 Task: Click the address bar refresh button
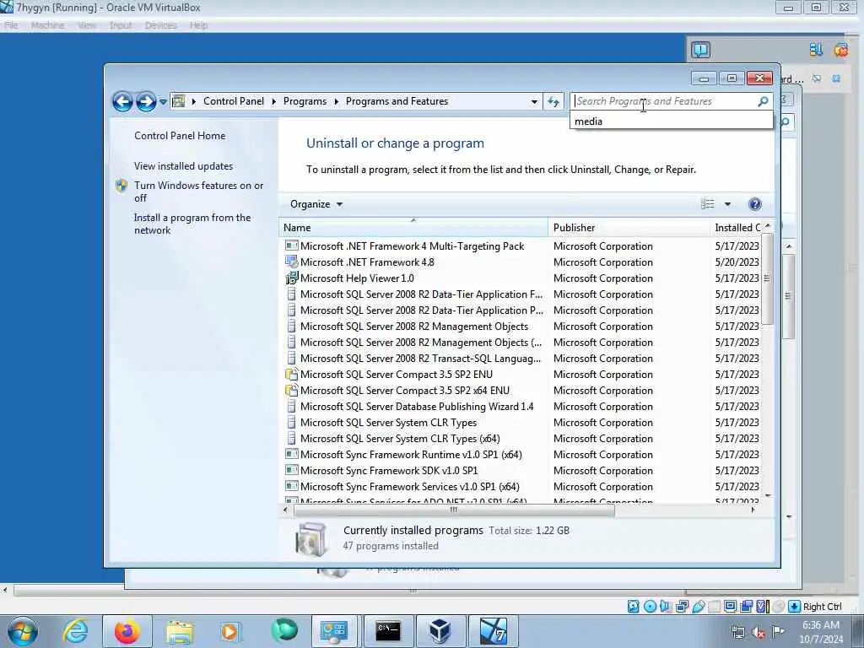(553, 102)
